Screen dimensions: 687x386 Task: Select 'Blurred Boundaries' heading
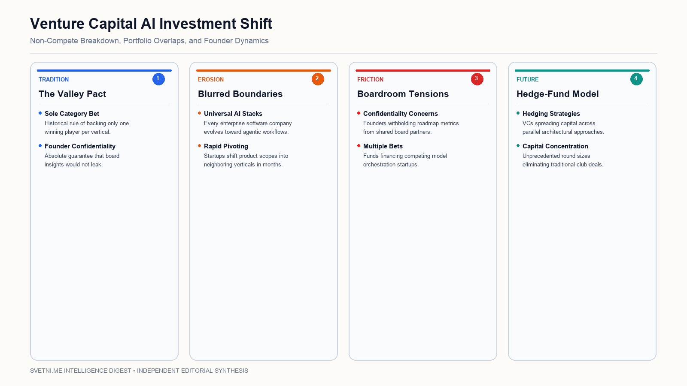pyautogui.click(x=240, y=94)
